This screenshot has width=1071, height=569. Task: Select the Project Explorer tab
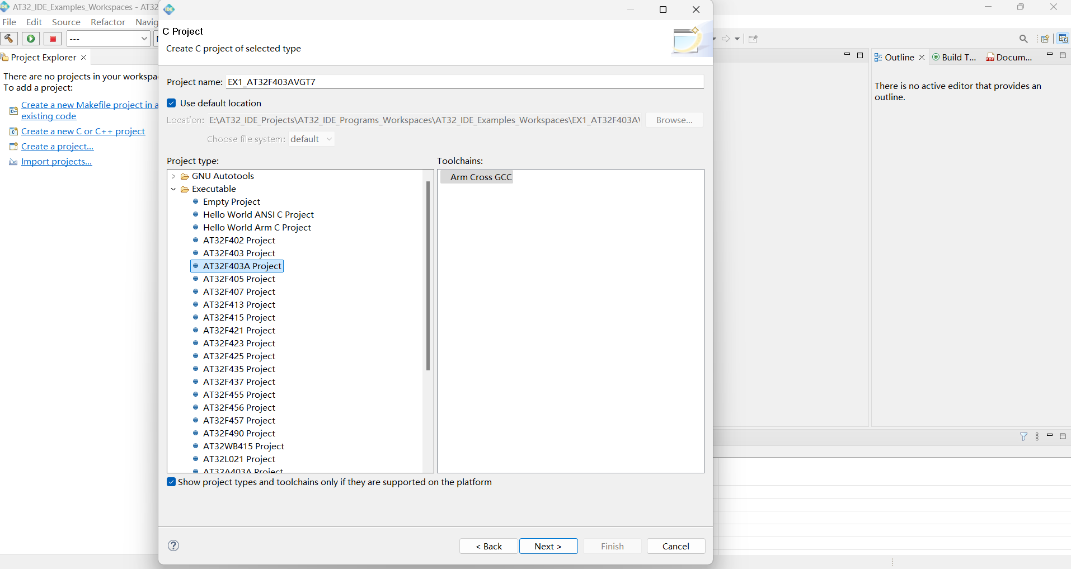tap(43, 58)
